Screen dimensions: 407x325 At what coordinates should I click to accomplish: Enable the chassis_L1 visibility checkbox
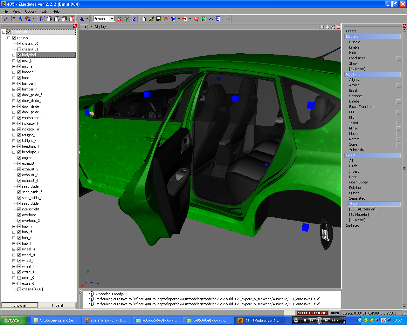[x=19, y=49]
